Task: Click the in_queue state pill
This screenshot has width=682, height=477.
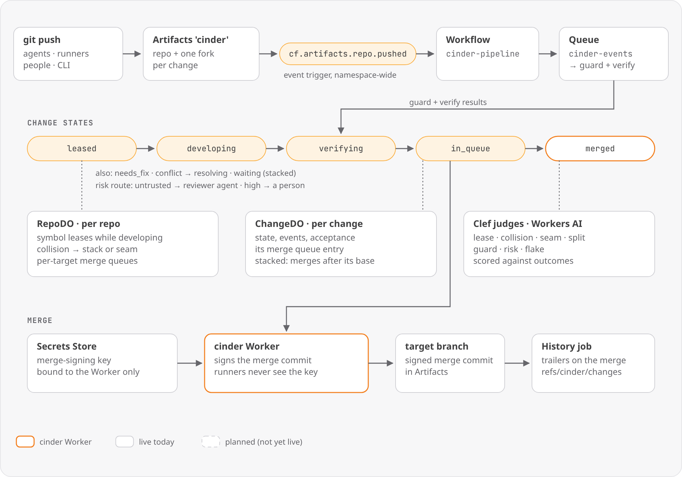Action: tap(471, 149)
